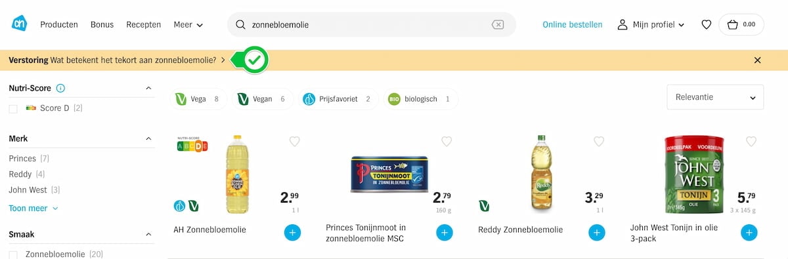
Task: Open the Meer menu
Action: coord(188,25)
